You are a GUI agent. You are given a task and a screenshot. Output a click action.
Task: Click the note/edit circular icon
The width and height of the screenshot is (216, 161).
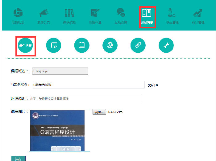(x=54, y=45)
